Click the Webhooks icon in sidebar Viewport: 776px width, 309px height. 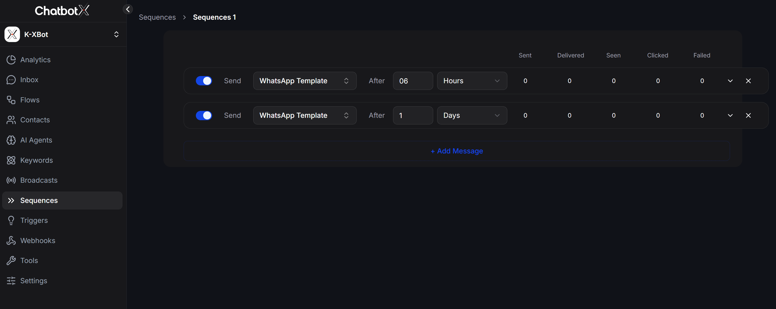11,241
